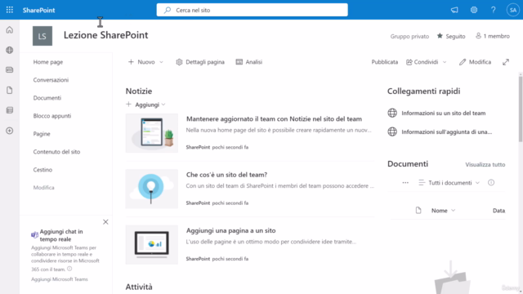Open Che cos'è un sito del team? article
Screen dimensions: 523x294
click(x=226, y=175)
